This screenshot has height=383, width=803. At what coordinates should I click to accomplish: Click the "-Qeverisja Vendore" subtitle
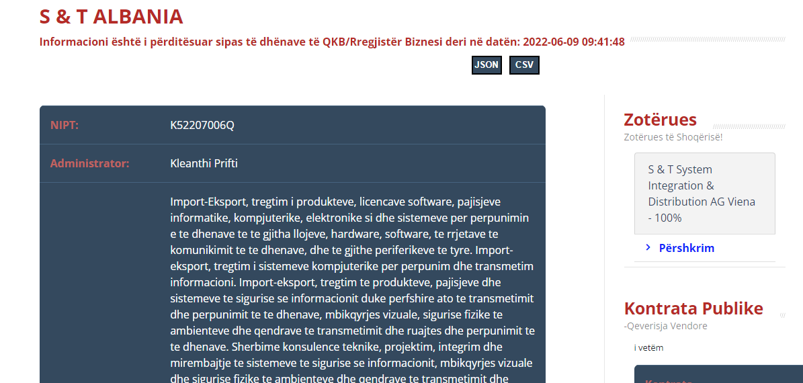coord(665,326)
